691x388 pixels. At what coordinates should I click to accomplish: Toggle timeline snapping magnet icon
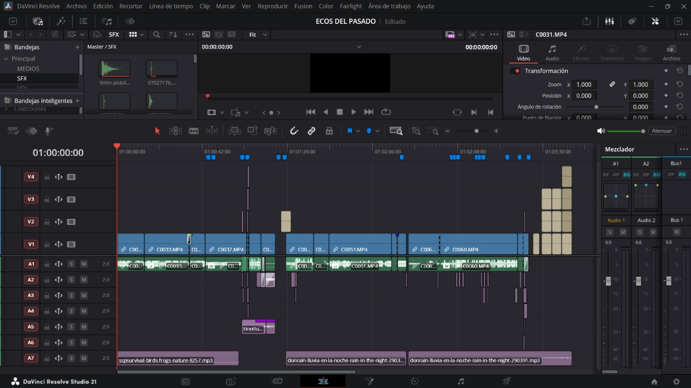(x=294, y=131)
